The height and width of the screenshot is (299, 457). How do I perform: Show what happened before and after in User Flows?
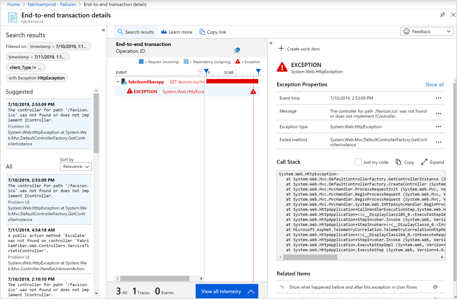(353, 287)
